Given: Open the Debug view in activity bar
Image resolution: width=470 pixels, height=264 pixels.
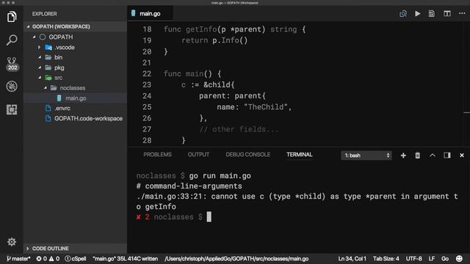Looking at the screenshot, I should click(12, 87).
